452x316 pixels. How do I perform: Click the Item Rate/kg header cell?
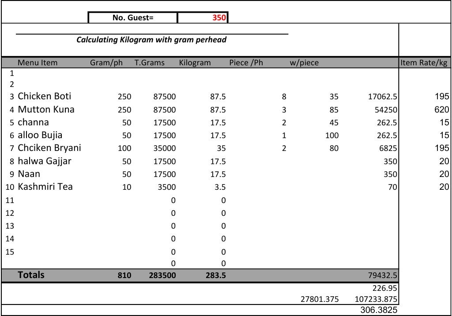(425, 63)
